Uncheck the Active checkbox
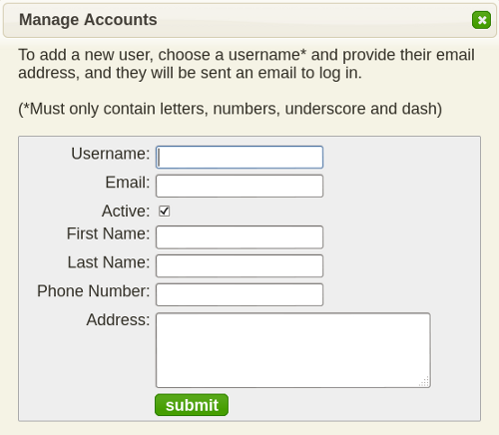The image size is (499, 435). (x=165, y=212)
